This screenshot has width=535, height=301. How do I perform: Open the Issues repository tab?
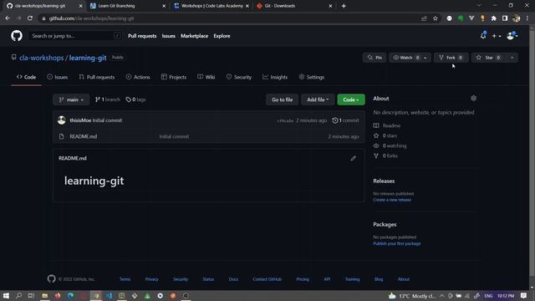point(58,77)
